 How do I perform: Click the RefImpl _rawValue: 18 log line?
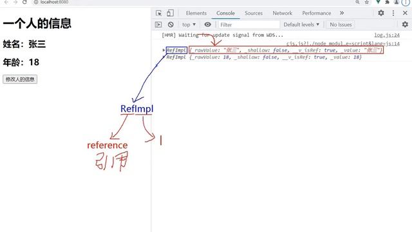pos(264,57)
